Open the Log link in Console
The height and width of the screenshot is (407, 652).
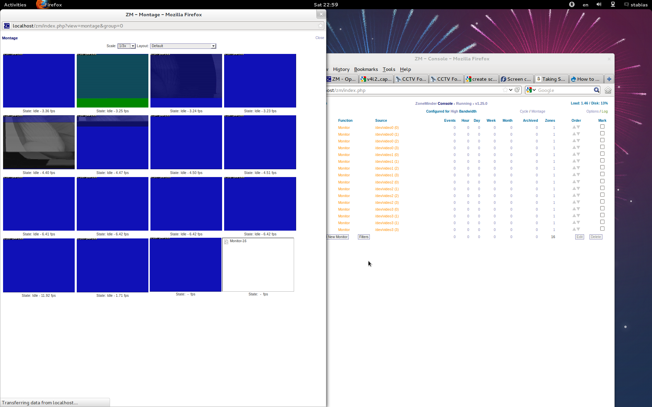click(604, 111)
